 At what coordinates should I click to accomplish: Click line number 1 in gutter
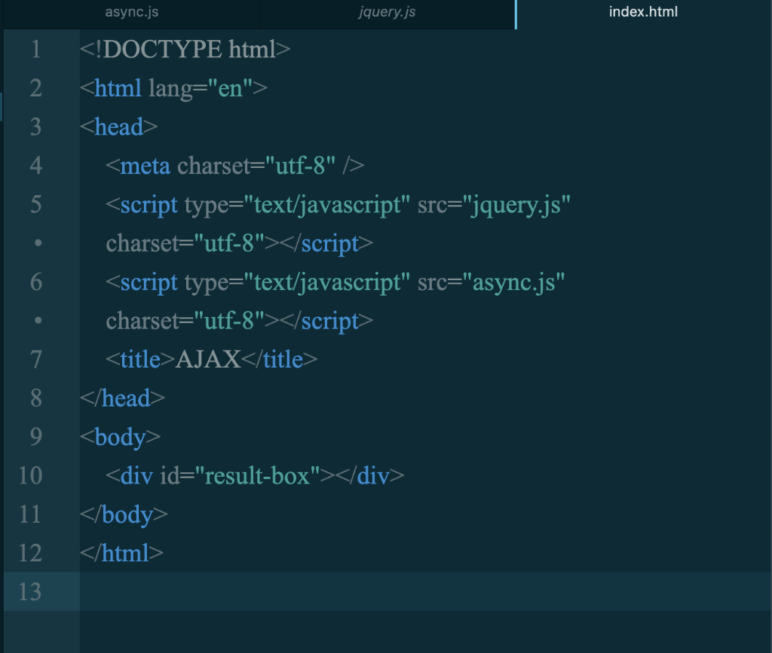click(35, 49)
